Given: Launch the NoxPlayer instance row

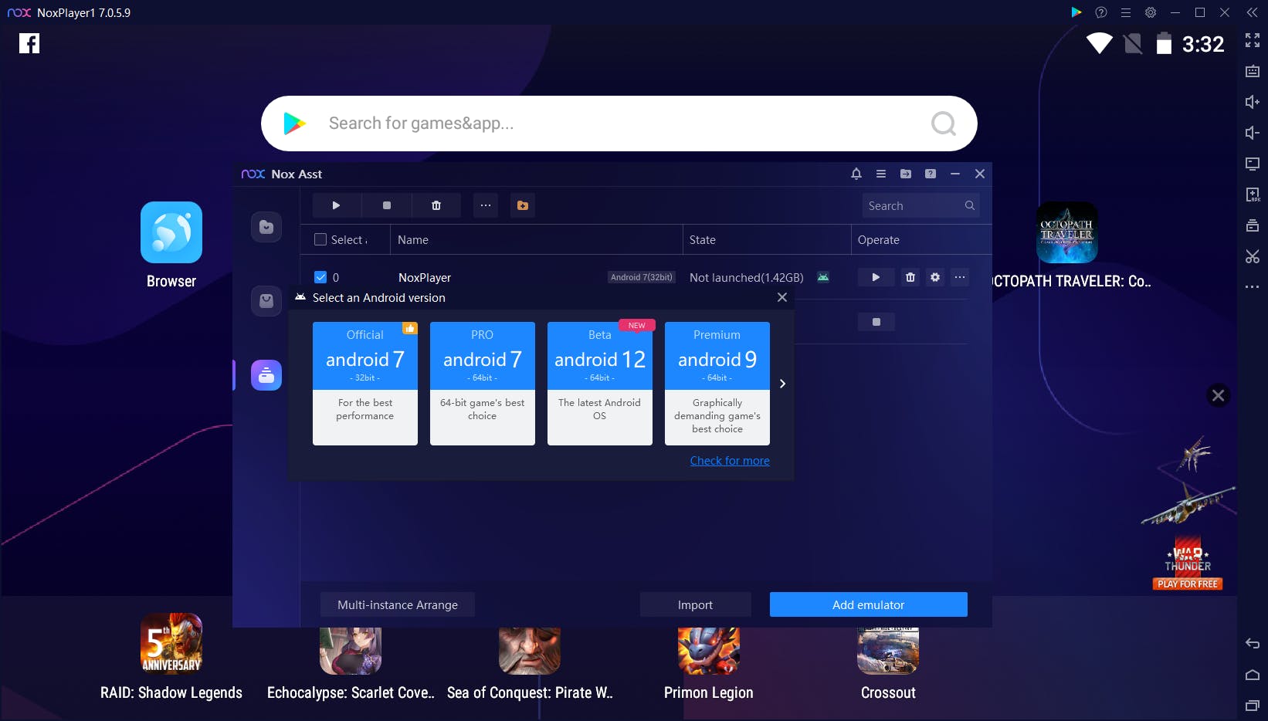Looking at the screenshot, I should 876,277.
